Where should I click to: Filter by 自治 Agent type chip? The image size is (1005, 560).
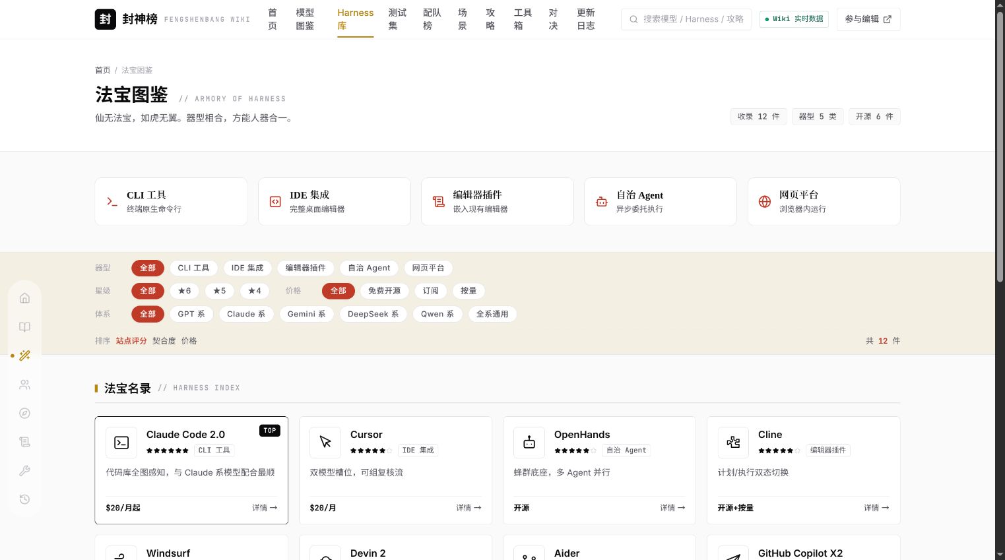369,268
